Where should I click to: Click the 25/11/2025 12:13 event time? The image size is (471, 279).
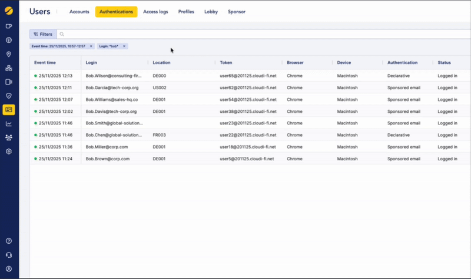(55, 76)
